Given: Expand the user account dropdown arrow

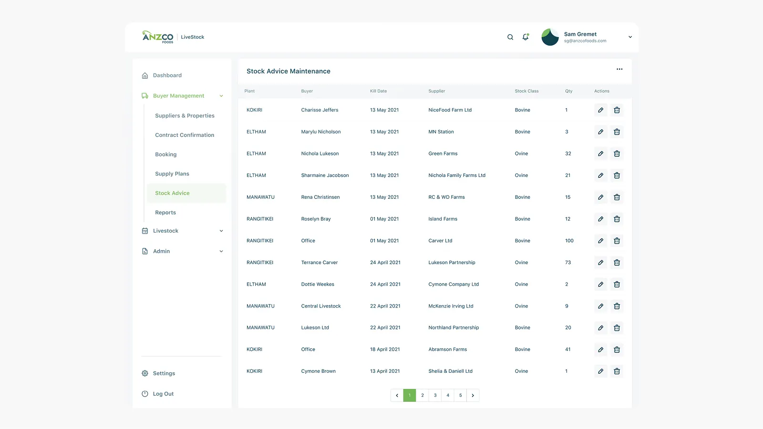Looking at the screenshot, I should (x=630, y=37).
